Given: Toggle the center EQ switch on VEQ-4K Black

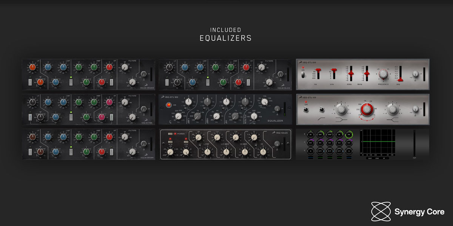Looking at the screenshot, I should click(208, 82).
